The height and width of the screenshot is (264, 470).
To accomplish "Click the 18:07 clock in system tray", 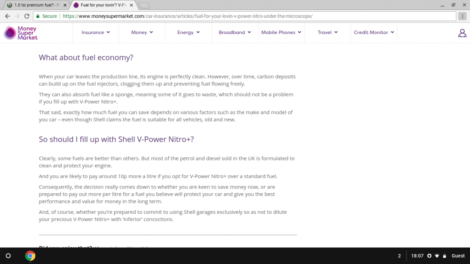I will tap(417, 256).
